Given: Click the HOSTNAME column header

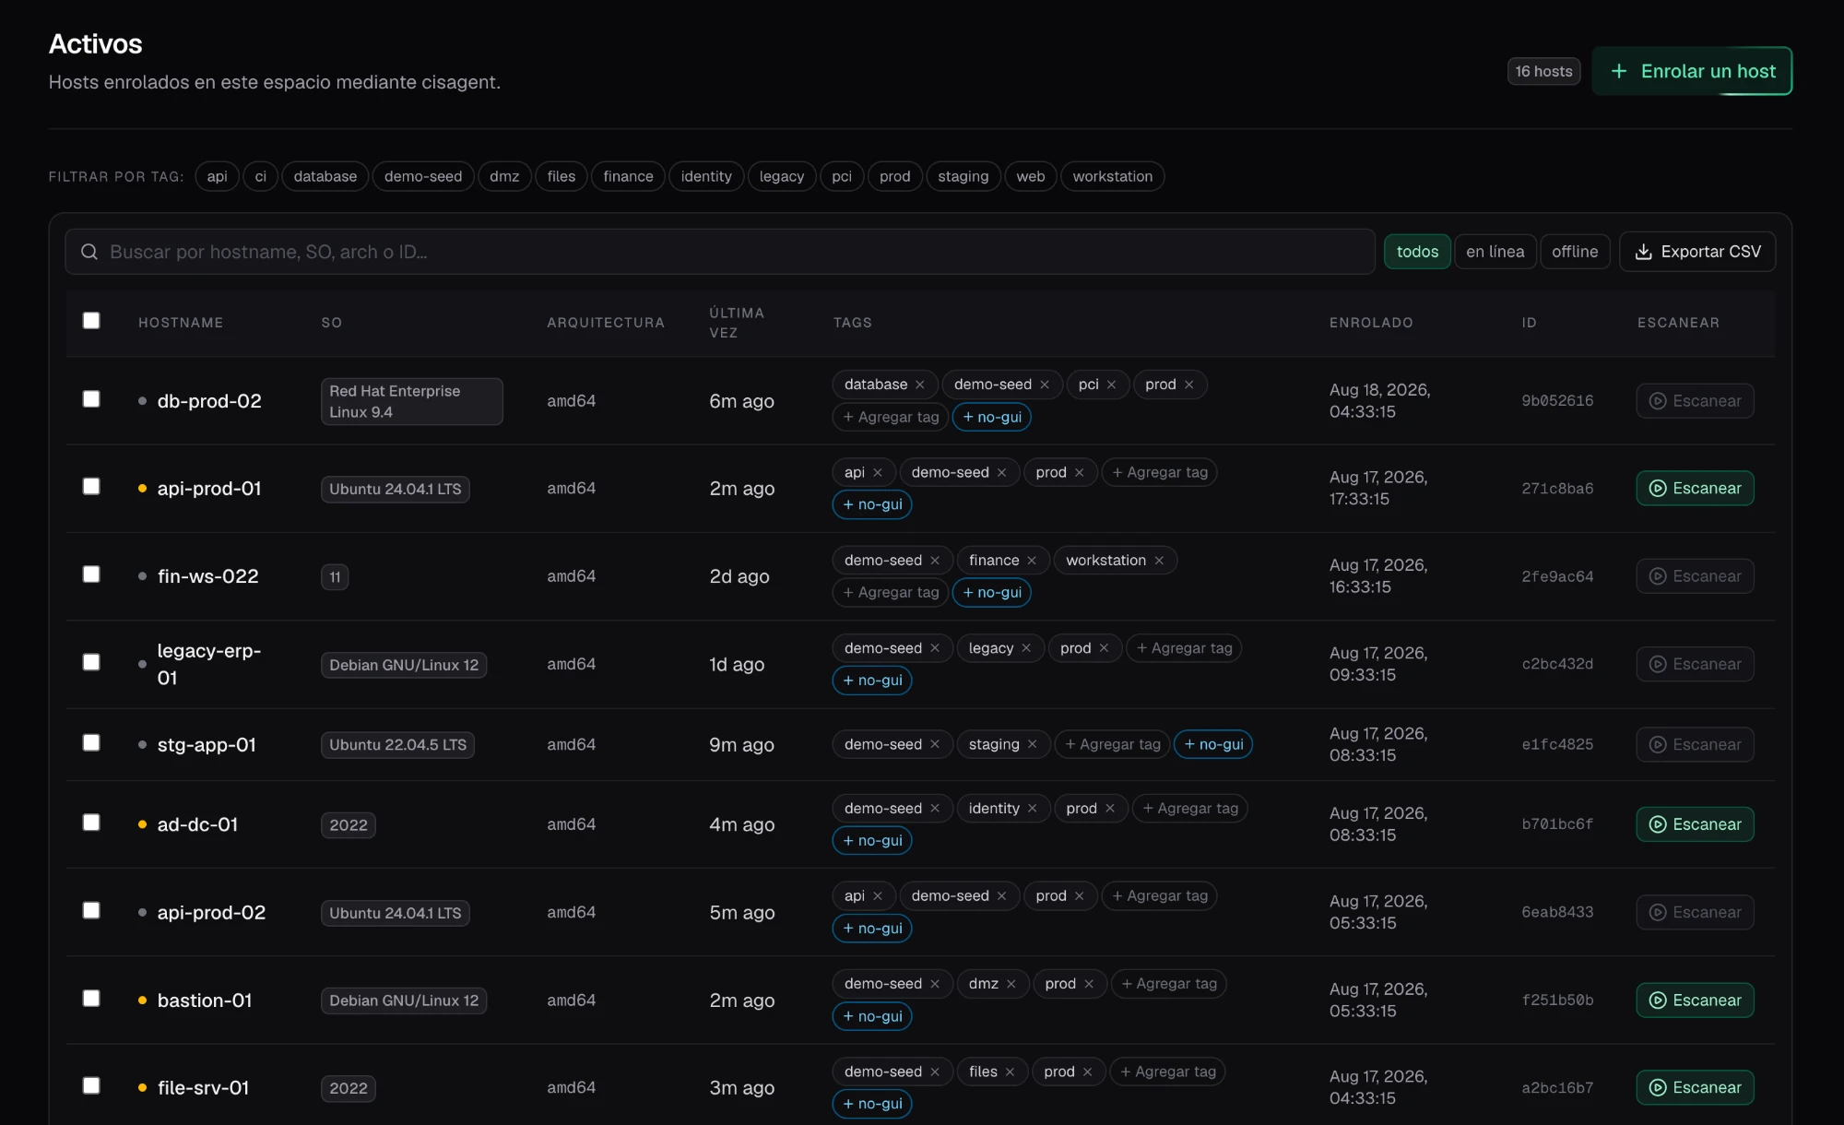Looking at the screenshot, I should click(x=181, y=323).
